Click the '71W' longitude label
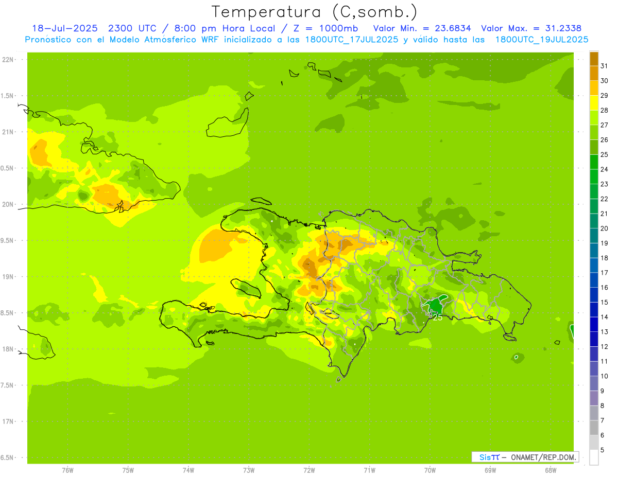Screen dimensions: 618x477 pyautogui.click(x=369, y=470)
